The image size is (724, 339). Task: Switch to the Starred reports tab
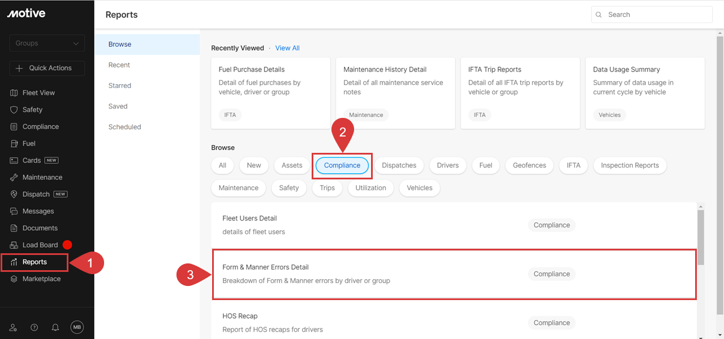click(x=119, y=85)
